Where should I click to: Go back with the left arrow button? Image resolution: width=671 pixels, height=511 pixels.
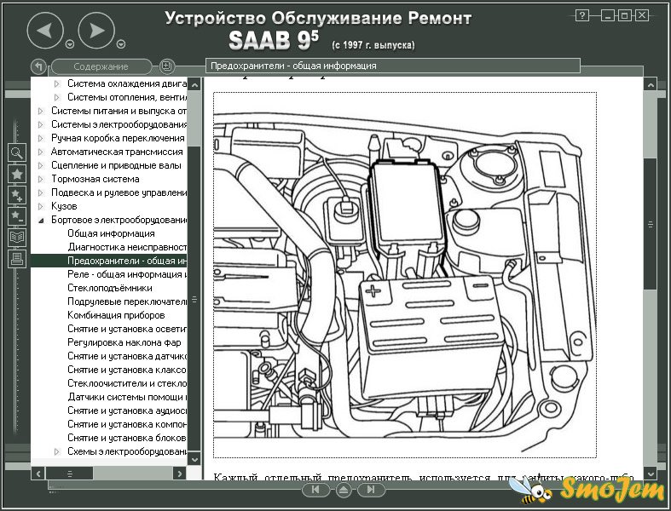(x=45, y=31)
